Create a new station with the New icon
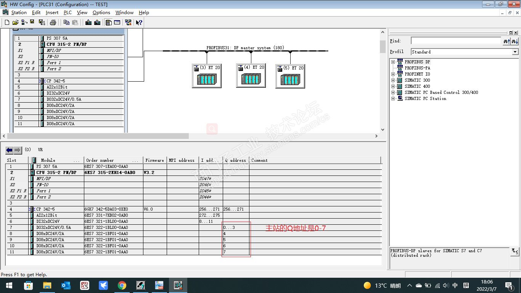Viewport: 521px width, 293px height. 7,23
